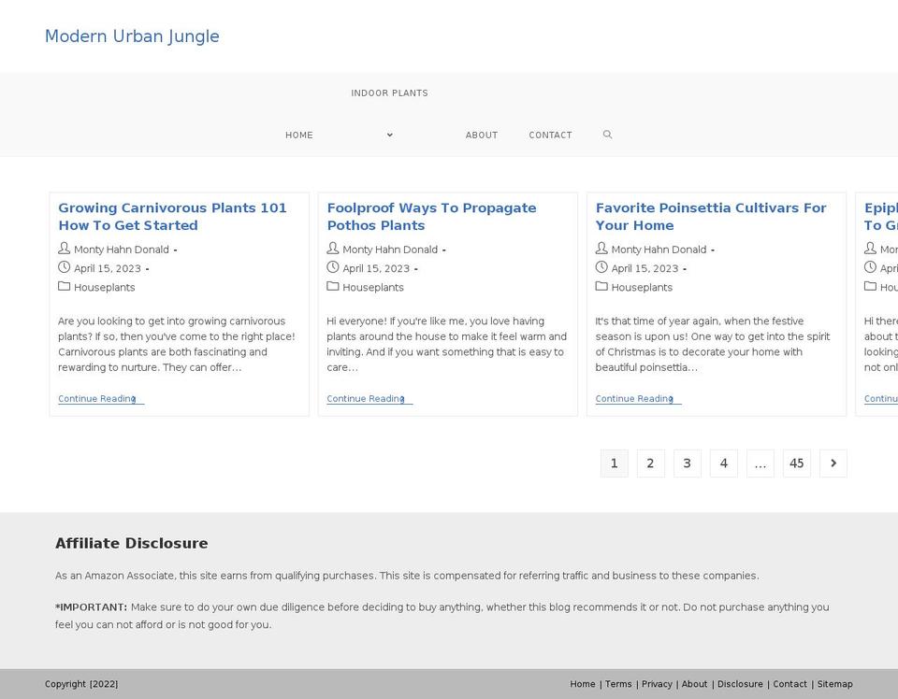Image resolution: width=898 pixels, height=699 pixels.
Task: Open footer Privacy link
Action: 657,684
